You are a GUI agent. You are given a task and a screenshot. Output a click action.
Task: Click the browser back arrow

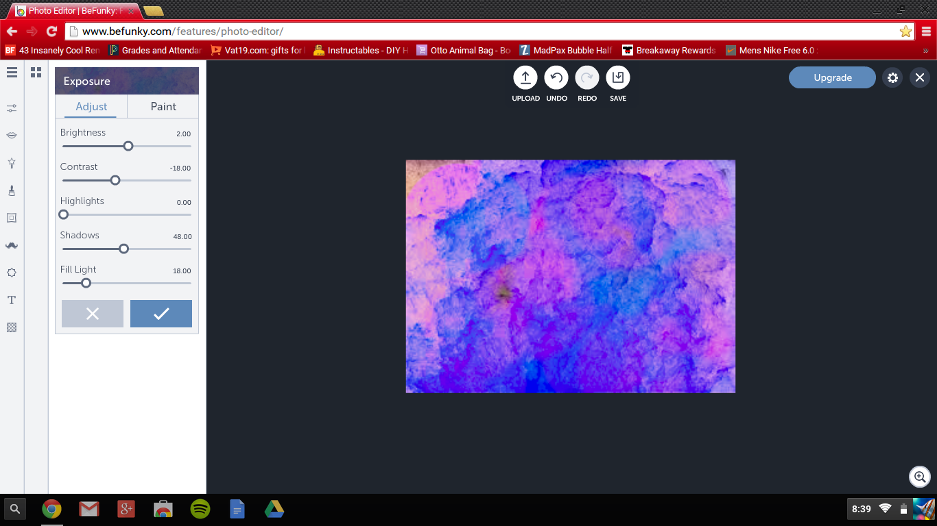[x=12, y=32]
